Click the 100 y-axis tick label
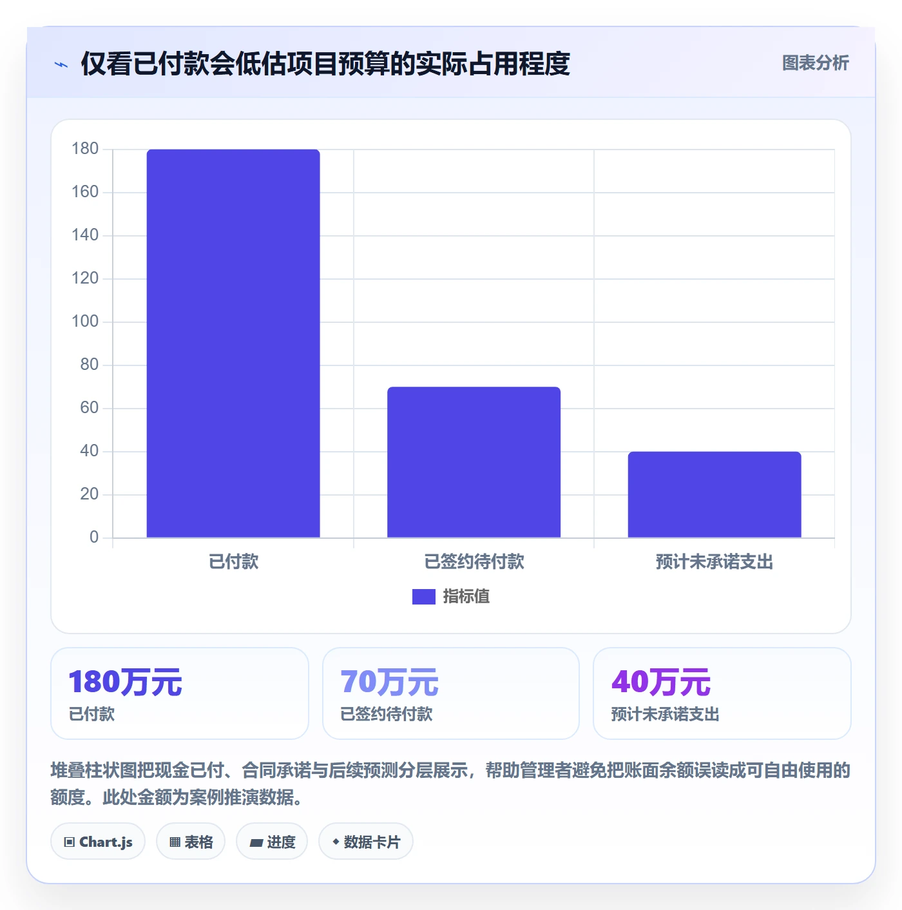The width and height of the screenshot is (902, 910). pos(85,322)
